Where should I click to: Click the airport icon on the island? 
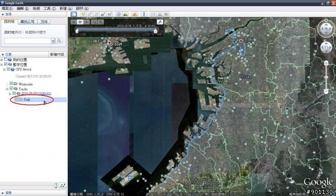click(130, 177)
